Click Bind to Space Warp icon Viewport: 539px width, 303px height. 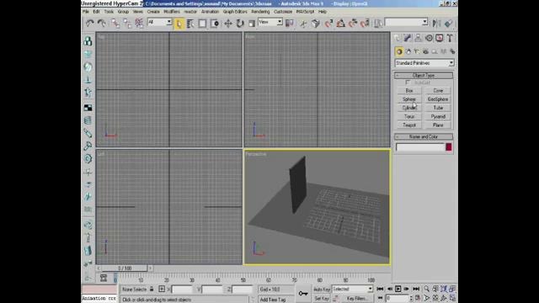pos(139,23)
